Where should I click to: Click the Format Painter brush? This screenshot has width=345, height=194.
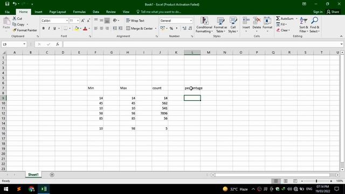[15, 30]
